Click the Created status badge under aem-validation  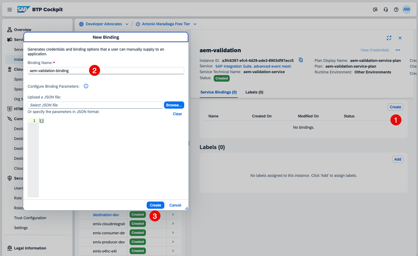click(x=222, y=78)
